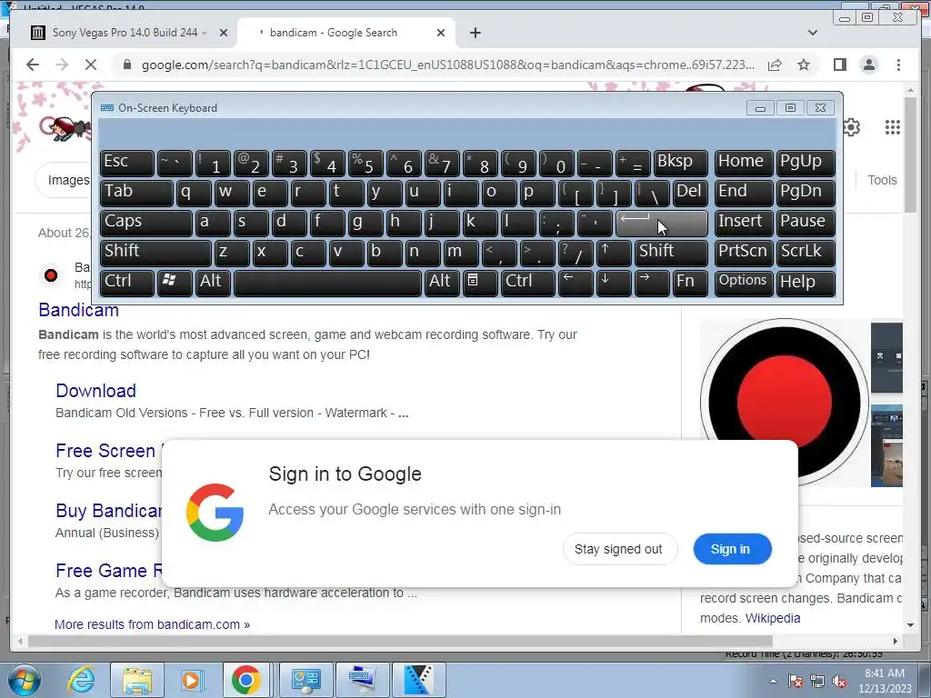Share this page from the address bar

(775, 65)
